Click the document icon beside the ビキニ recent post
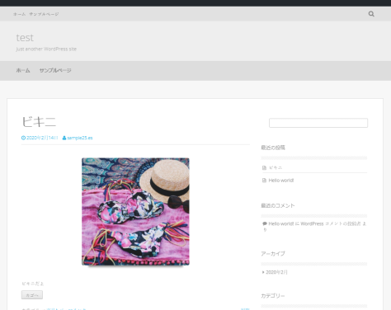The width and height of the screenshot is (391, 310). point(264,167)
